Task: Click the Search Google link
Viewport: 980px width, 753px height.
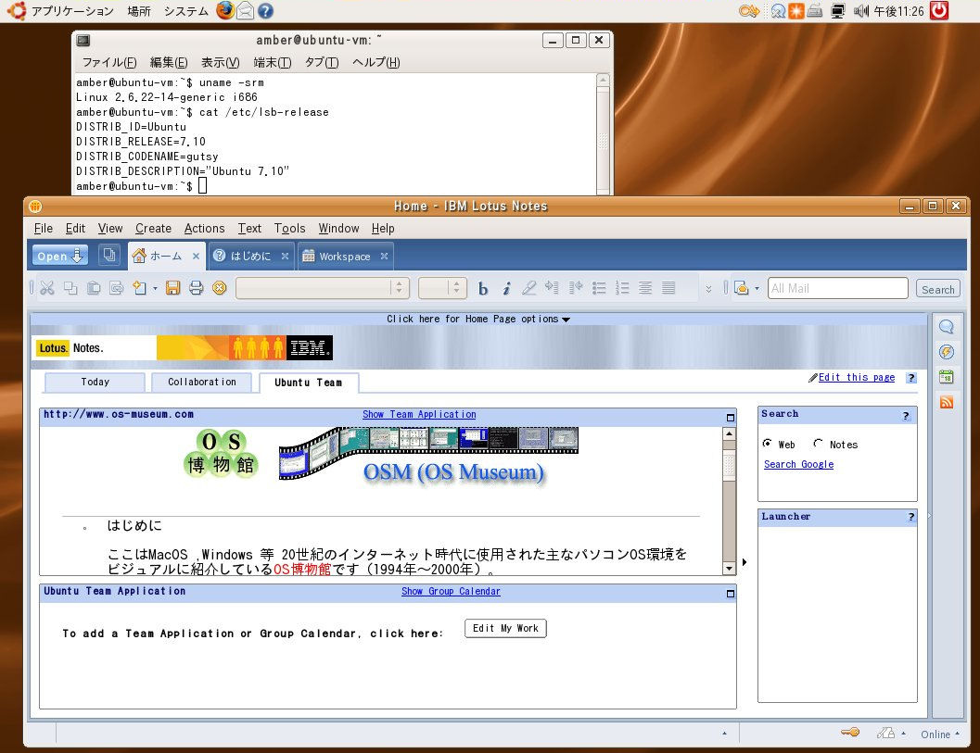Action: click(799, 465)
